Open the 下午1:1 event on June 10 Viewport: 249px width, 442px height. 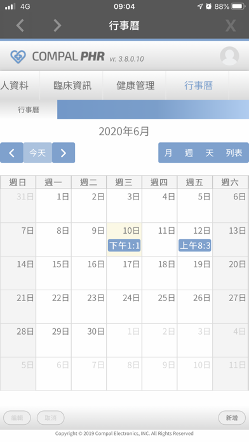coord(124,246)
